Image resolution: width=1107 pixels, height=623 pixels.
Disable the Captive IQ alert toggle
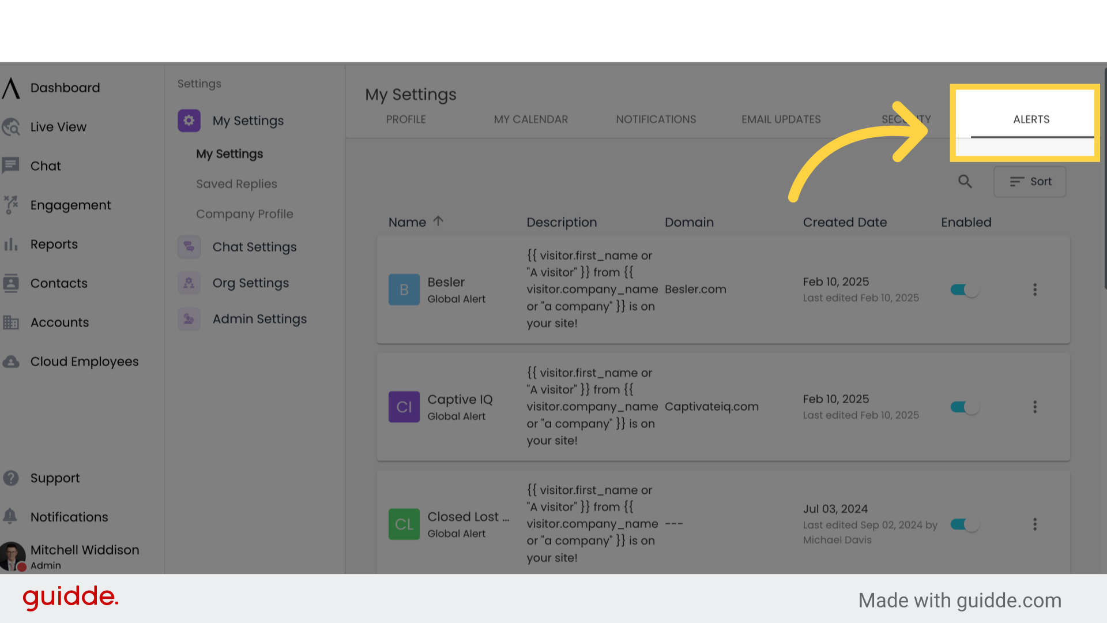965,407
